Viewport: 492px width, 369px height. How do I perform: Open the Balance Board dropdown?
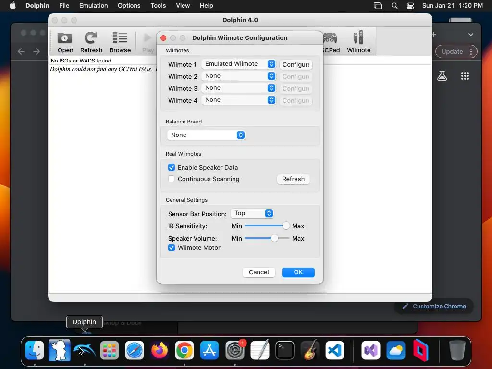pyautogui.click(x=206, y=135)
